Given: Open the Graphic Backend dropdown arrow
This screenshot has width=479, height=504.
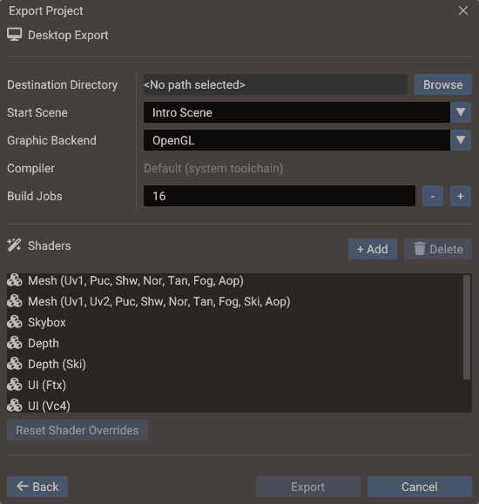Looking at the screenshot, I should coord(461,140).
